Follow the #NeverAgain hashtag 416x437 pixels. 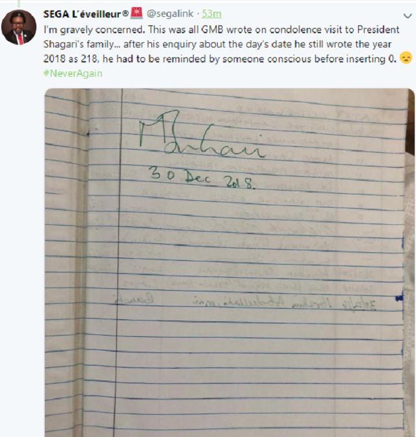(72, 73)
